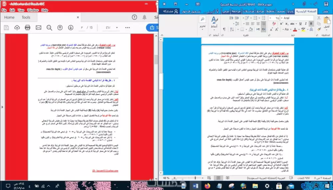Screen dimensions: 333x190
Task: Open Acrobat Edit menu
Action: click(12, 10)
